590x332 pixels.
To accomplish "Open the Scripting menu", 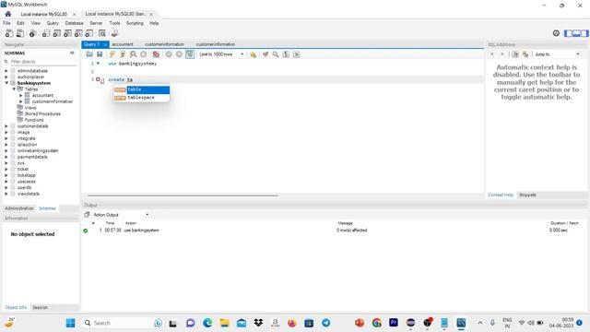I will [135, 23].
